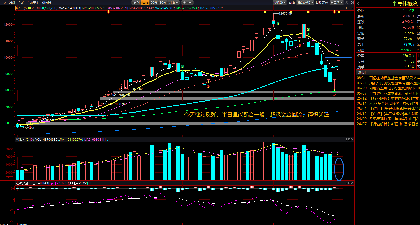Open the 05/07 半导体行业成本普涨 news
This screenshot has height=225, width=420.
[388, 93]
